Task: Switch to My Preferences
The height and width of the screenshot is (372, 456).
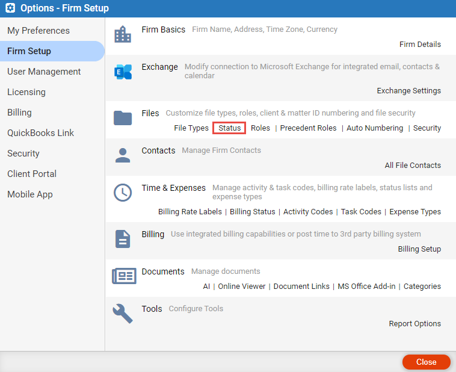Action: [x=39, y=31]
